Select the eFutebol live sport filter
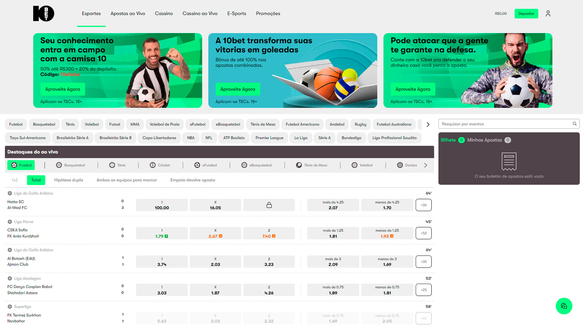Viewport: 583px width, 327px height. click(x=206, y=165)
